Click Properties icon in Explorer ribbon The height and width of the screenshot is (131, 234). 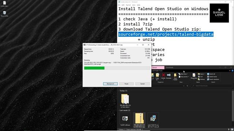pos(194,76)
